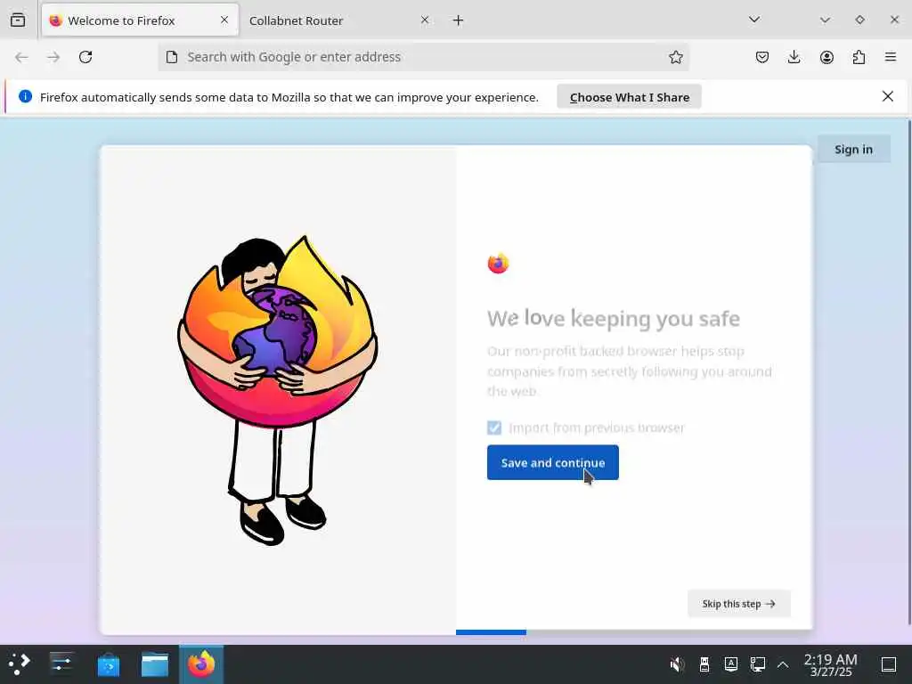
Task: Go forward with the forward arrow
Action: [53, 57]
